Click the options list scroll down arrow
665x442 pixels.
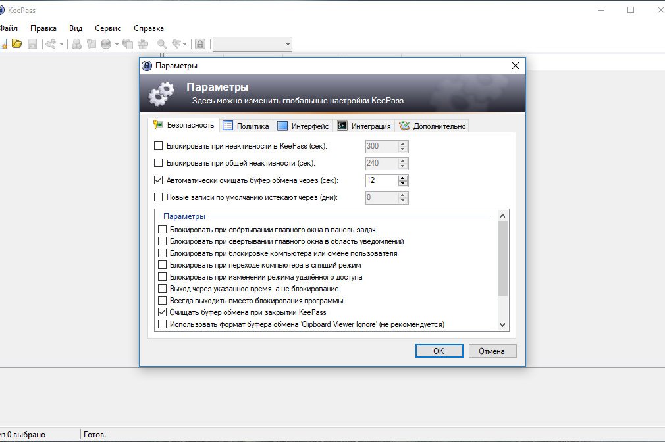pyautogui.click(x=502, y=325)
